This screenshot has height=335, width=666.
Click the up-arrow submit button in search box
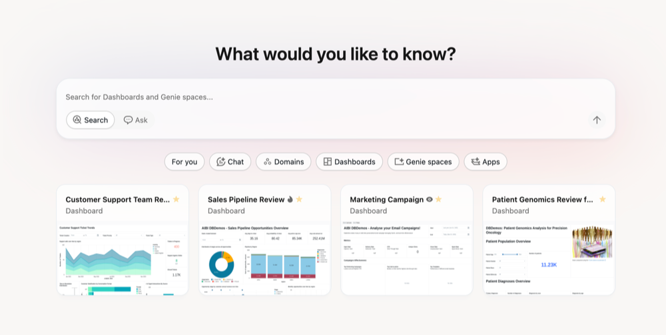pyautogui.click(x=597, y=120)
